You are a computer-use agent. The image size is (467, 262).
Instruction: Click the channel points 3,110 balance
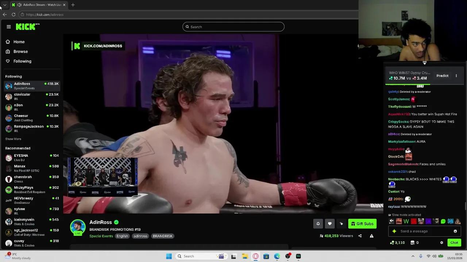click(x=397, y=243)
